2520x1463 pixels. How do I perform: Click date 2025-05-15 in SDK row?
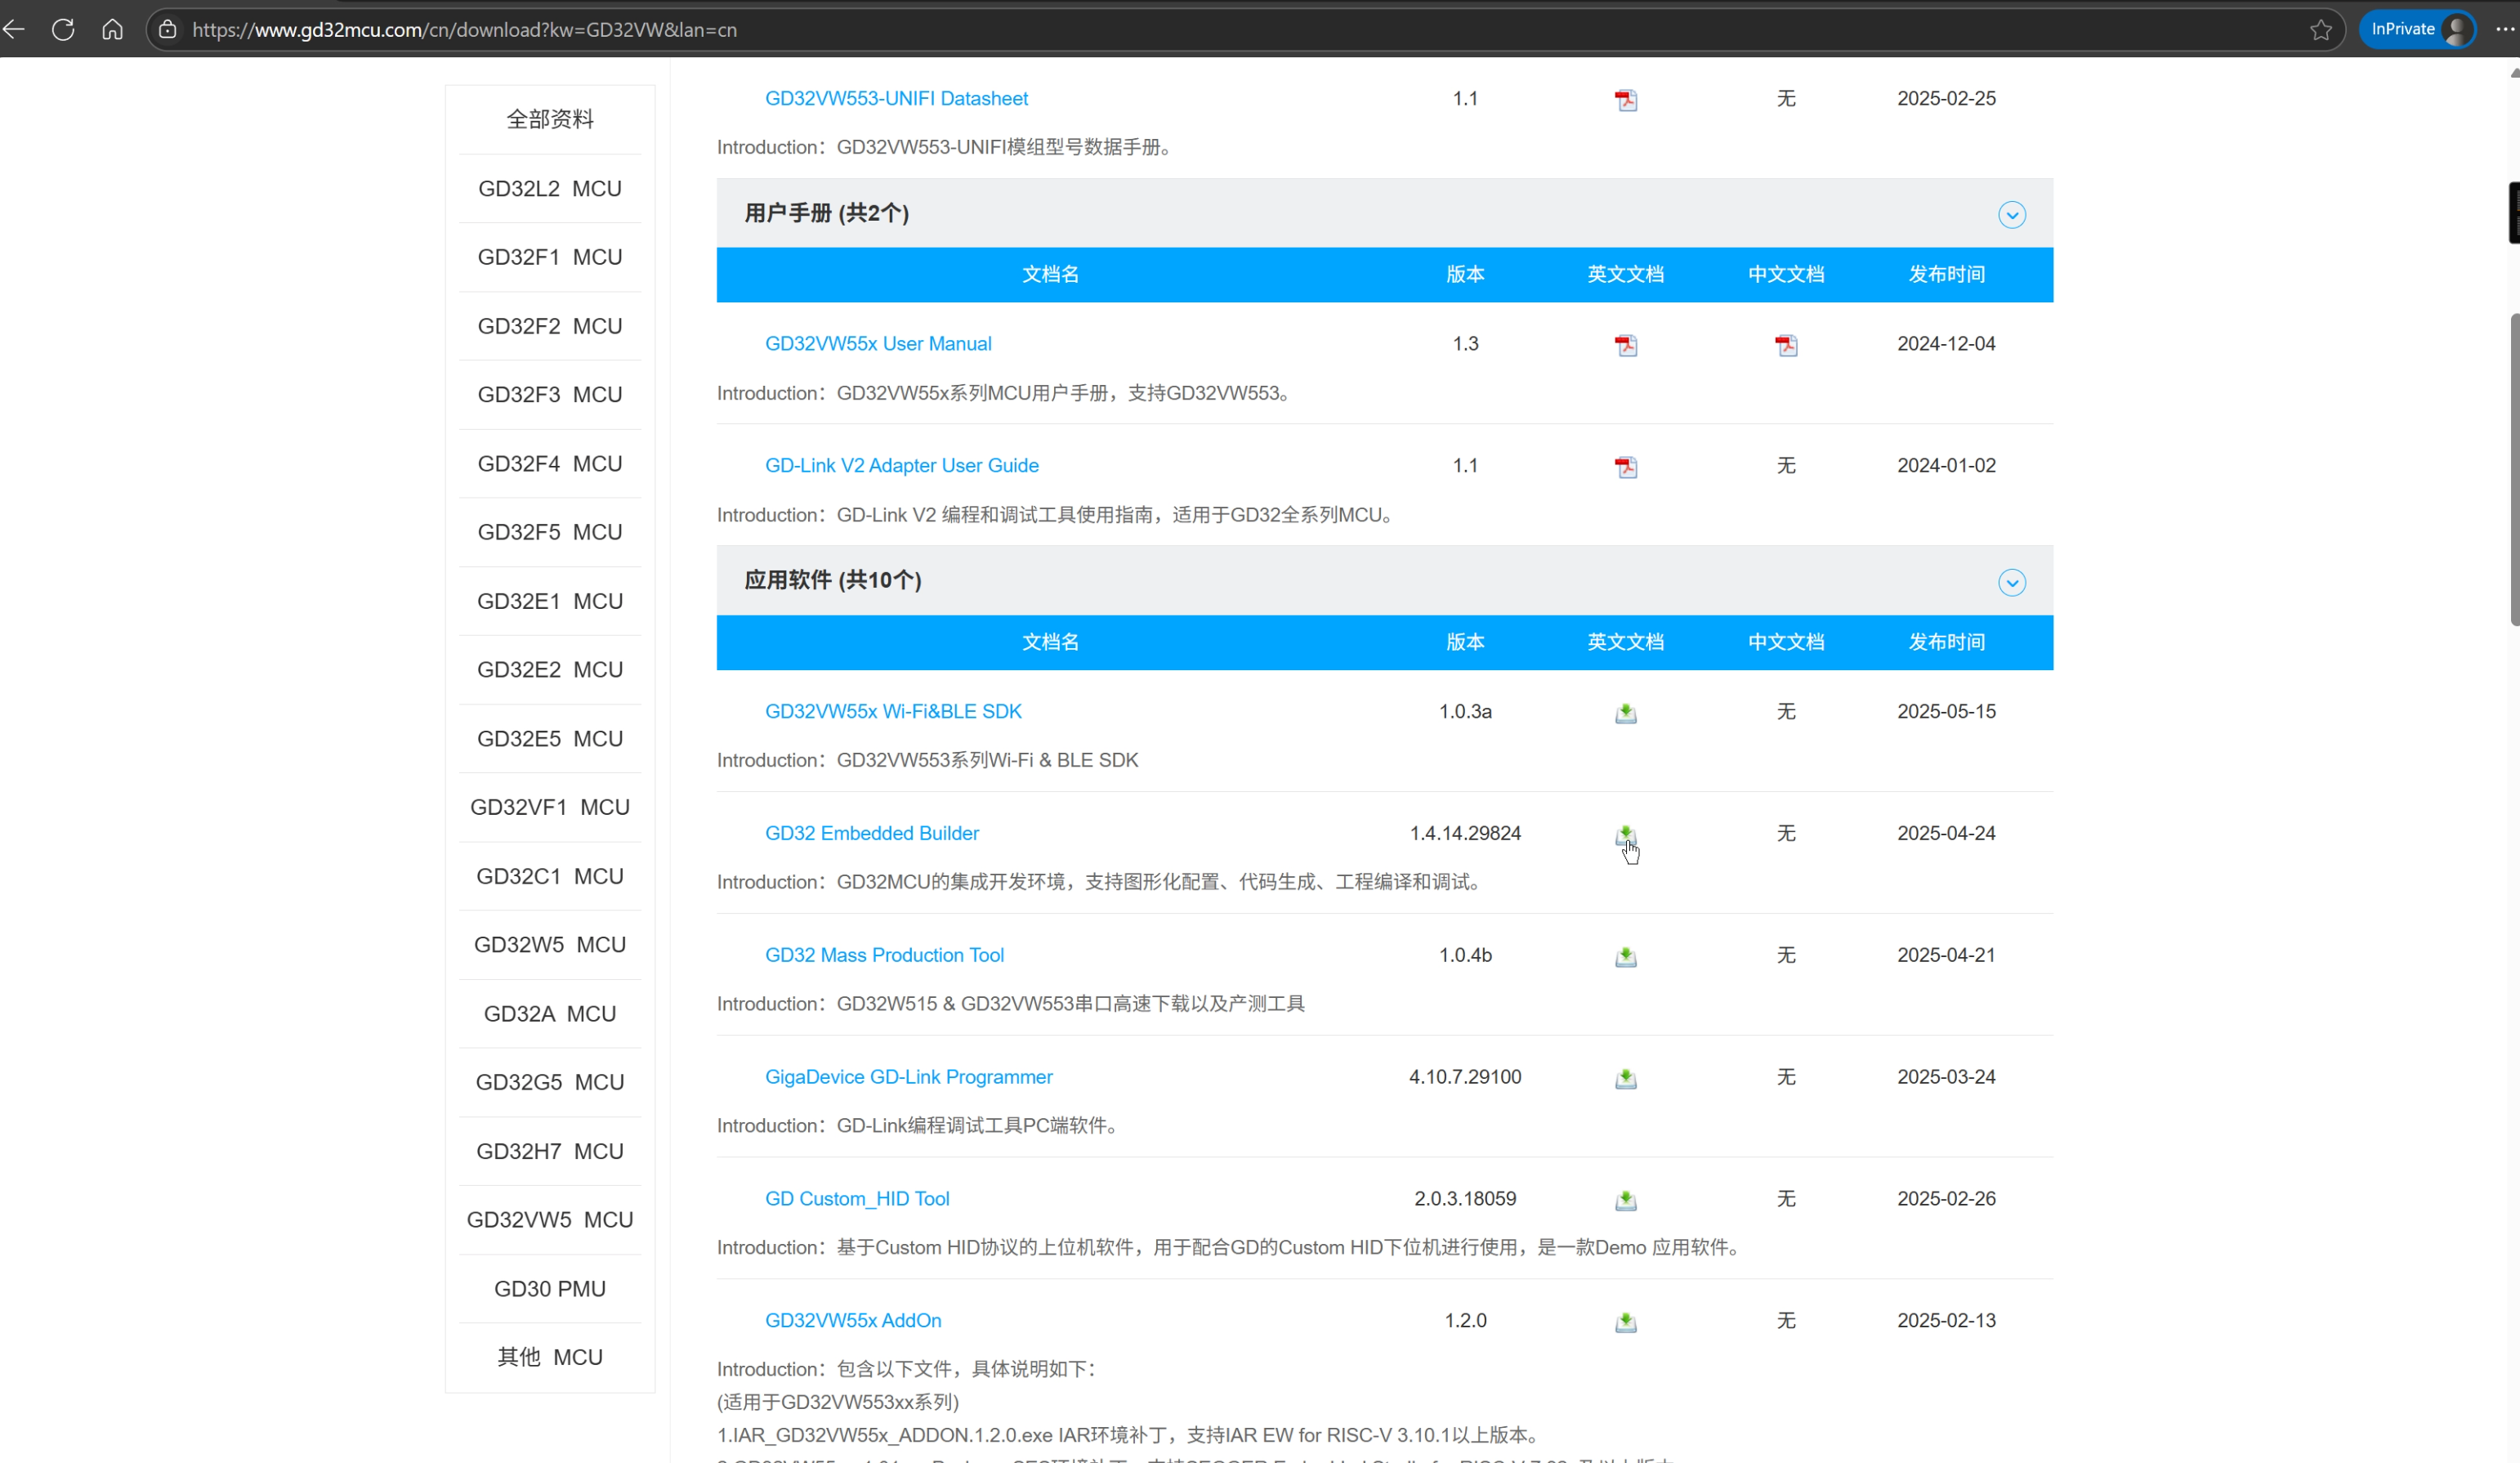(1946, 711)
